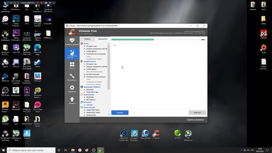
Task: Select the Google Chrome section header
Action: tap(90, 61)
